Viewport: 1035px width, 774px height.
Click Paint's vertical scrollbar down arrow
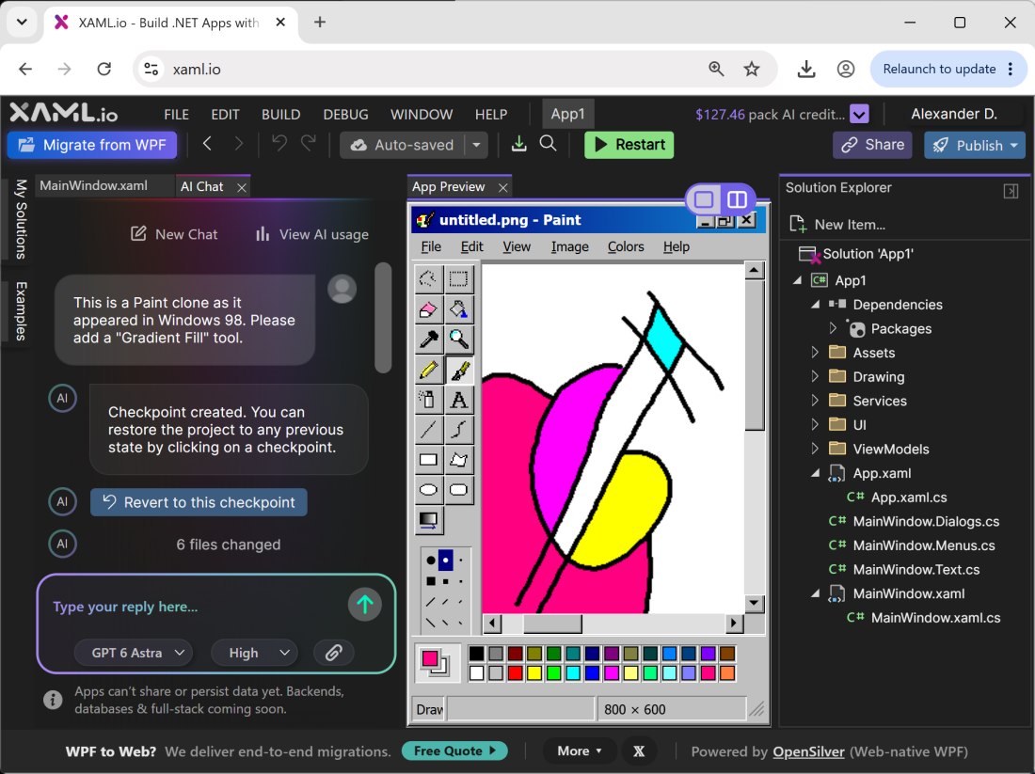(x=754, y=603)
